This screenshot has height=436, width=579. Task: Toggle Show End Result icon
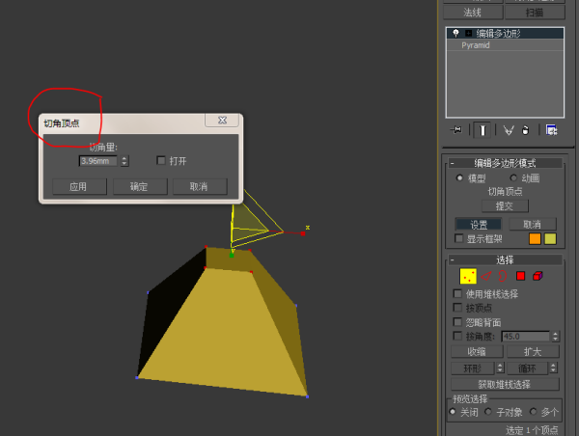click(x=482, y=130)
